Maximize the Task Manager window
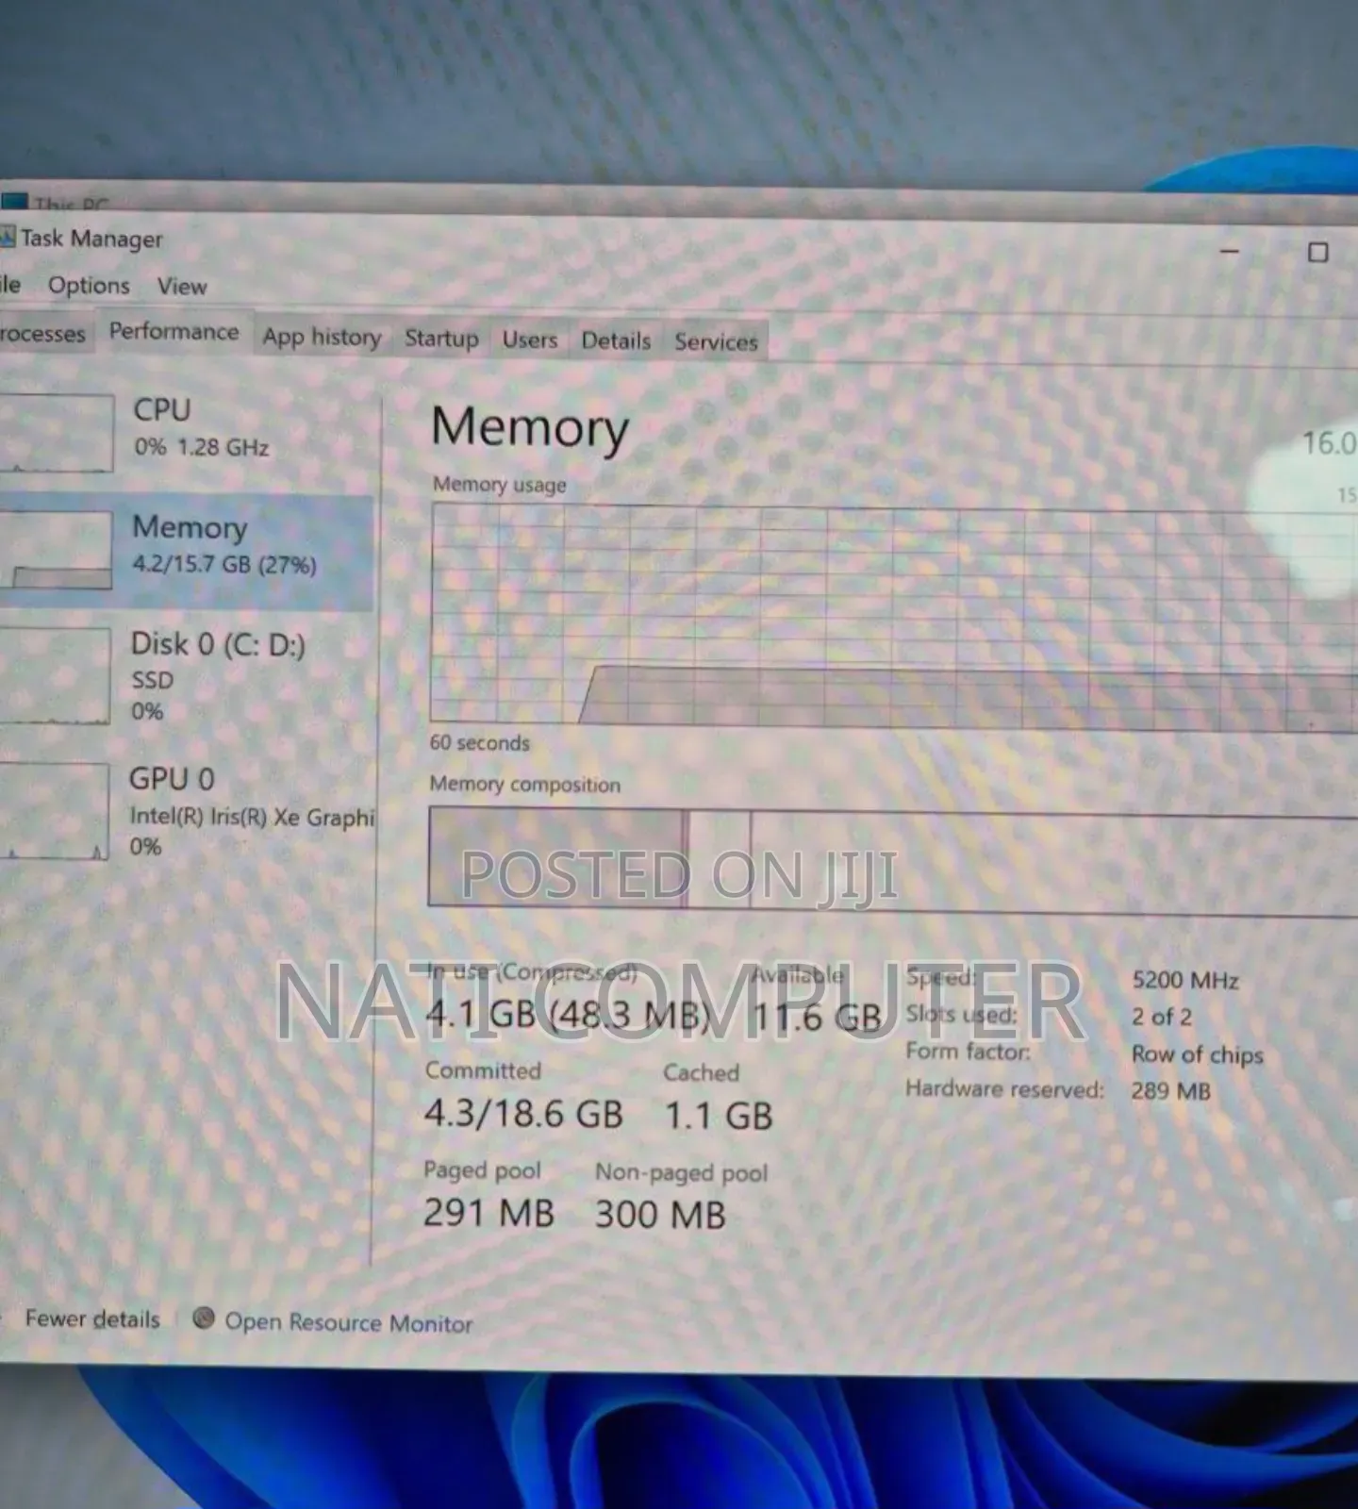Screen dimensions: 1358x1509 click(1317, 252)
